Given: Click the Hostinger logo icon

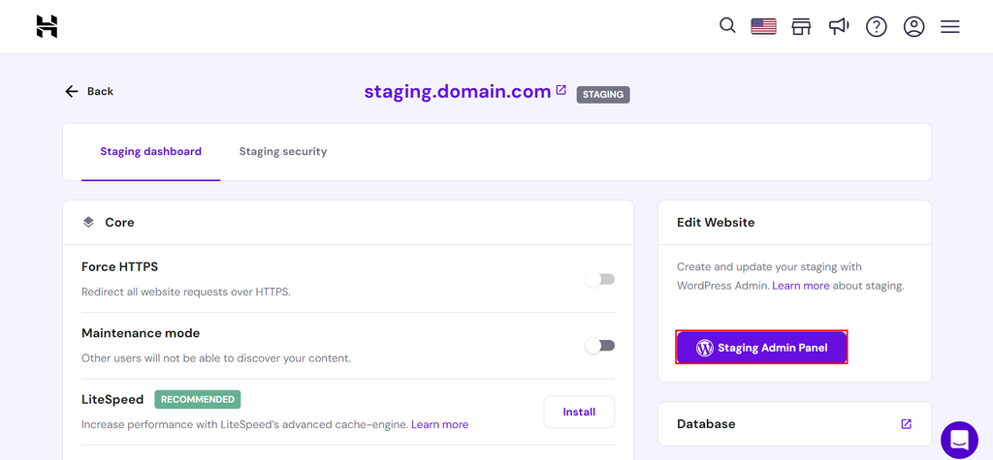Looking at the screenshot, I should click(47, 26).
